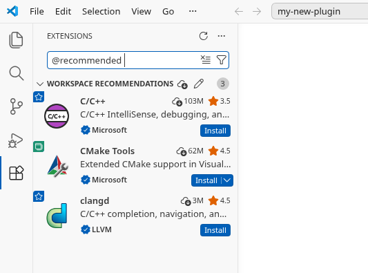Click Microsoft publisher under CMake Tools
The width and height of the screenshot is (368, 273).
click(x=109, y=180)
